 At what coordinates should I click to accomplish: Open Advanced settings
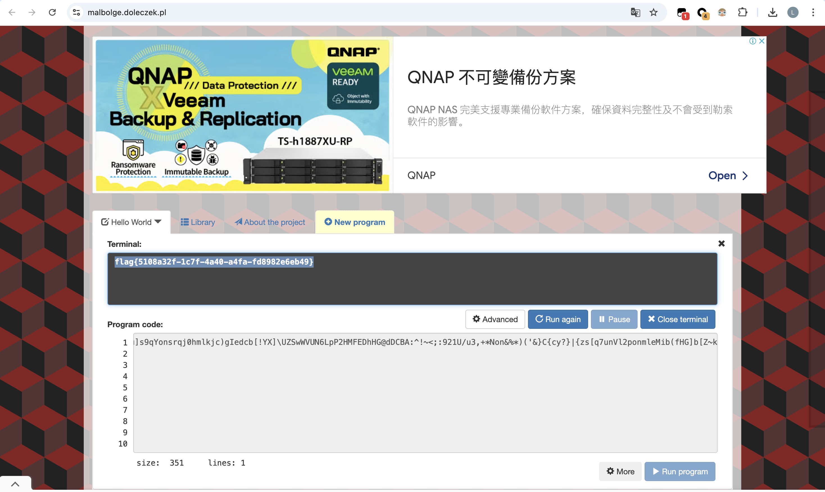tap(495, 319)
